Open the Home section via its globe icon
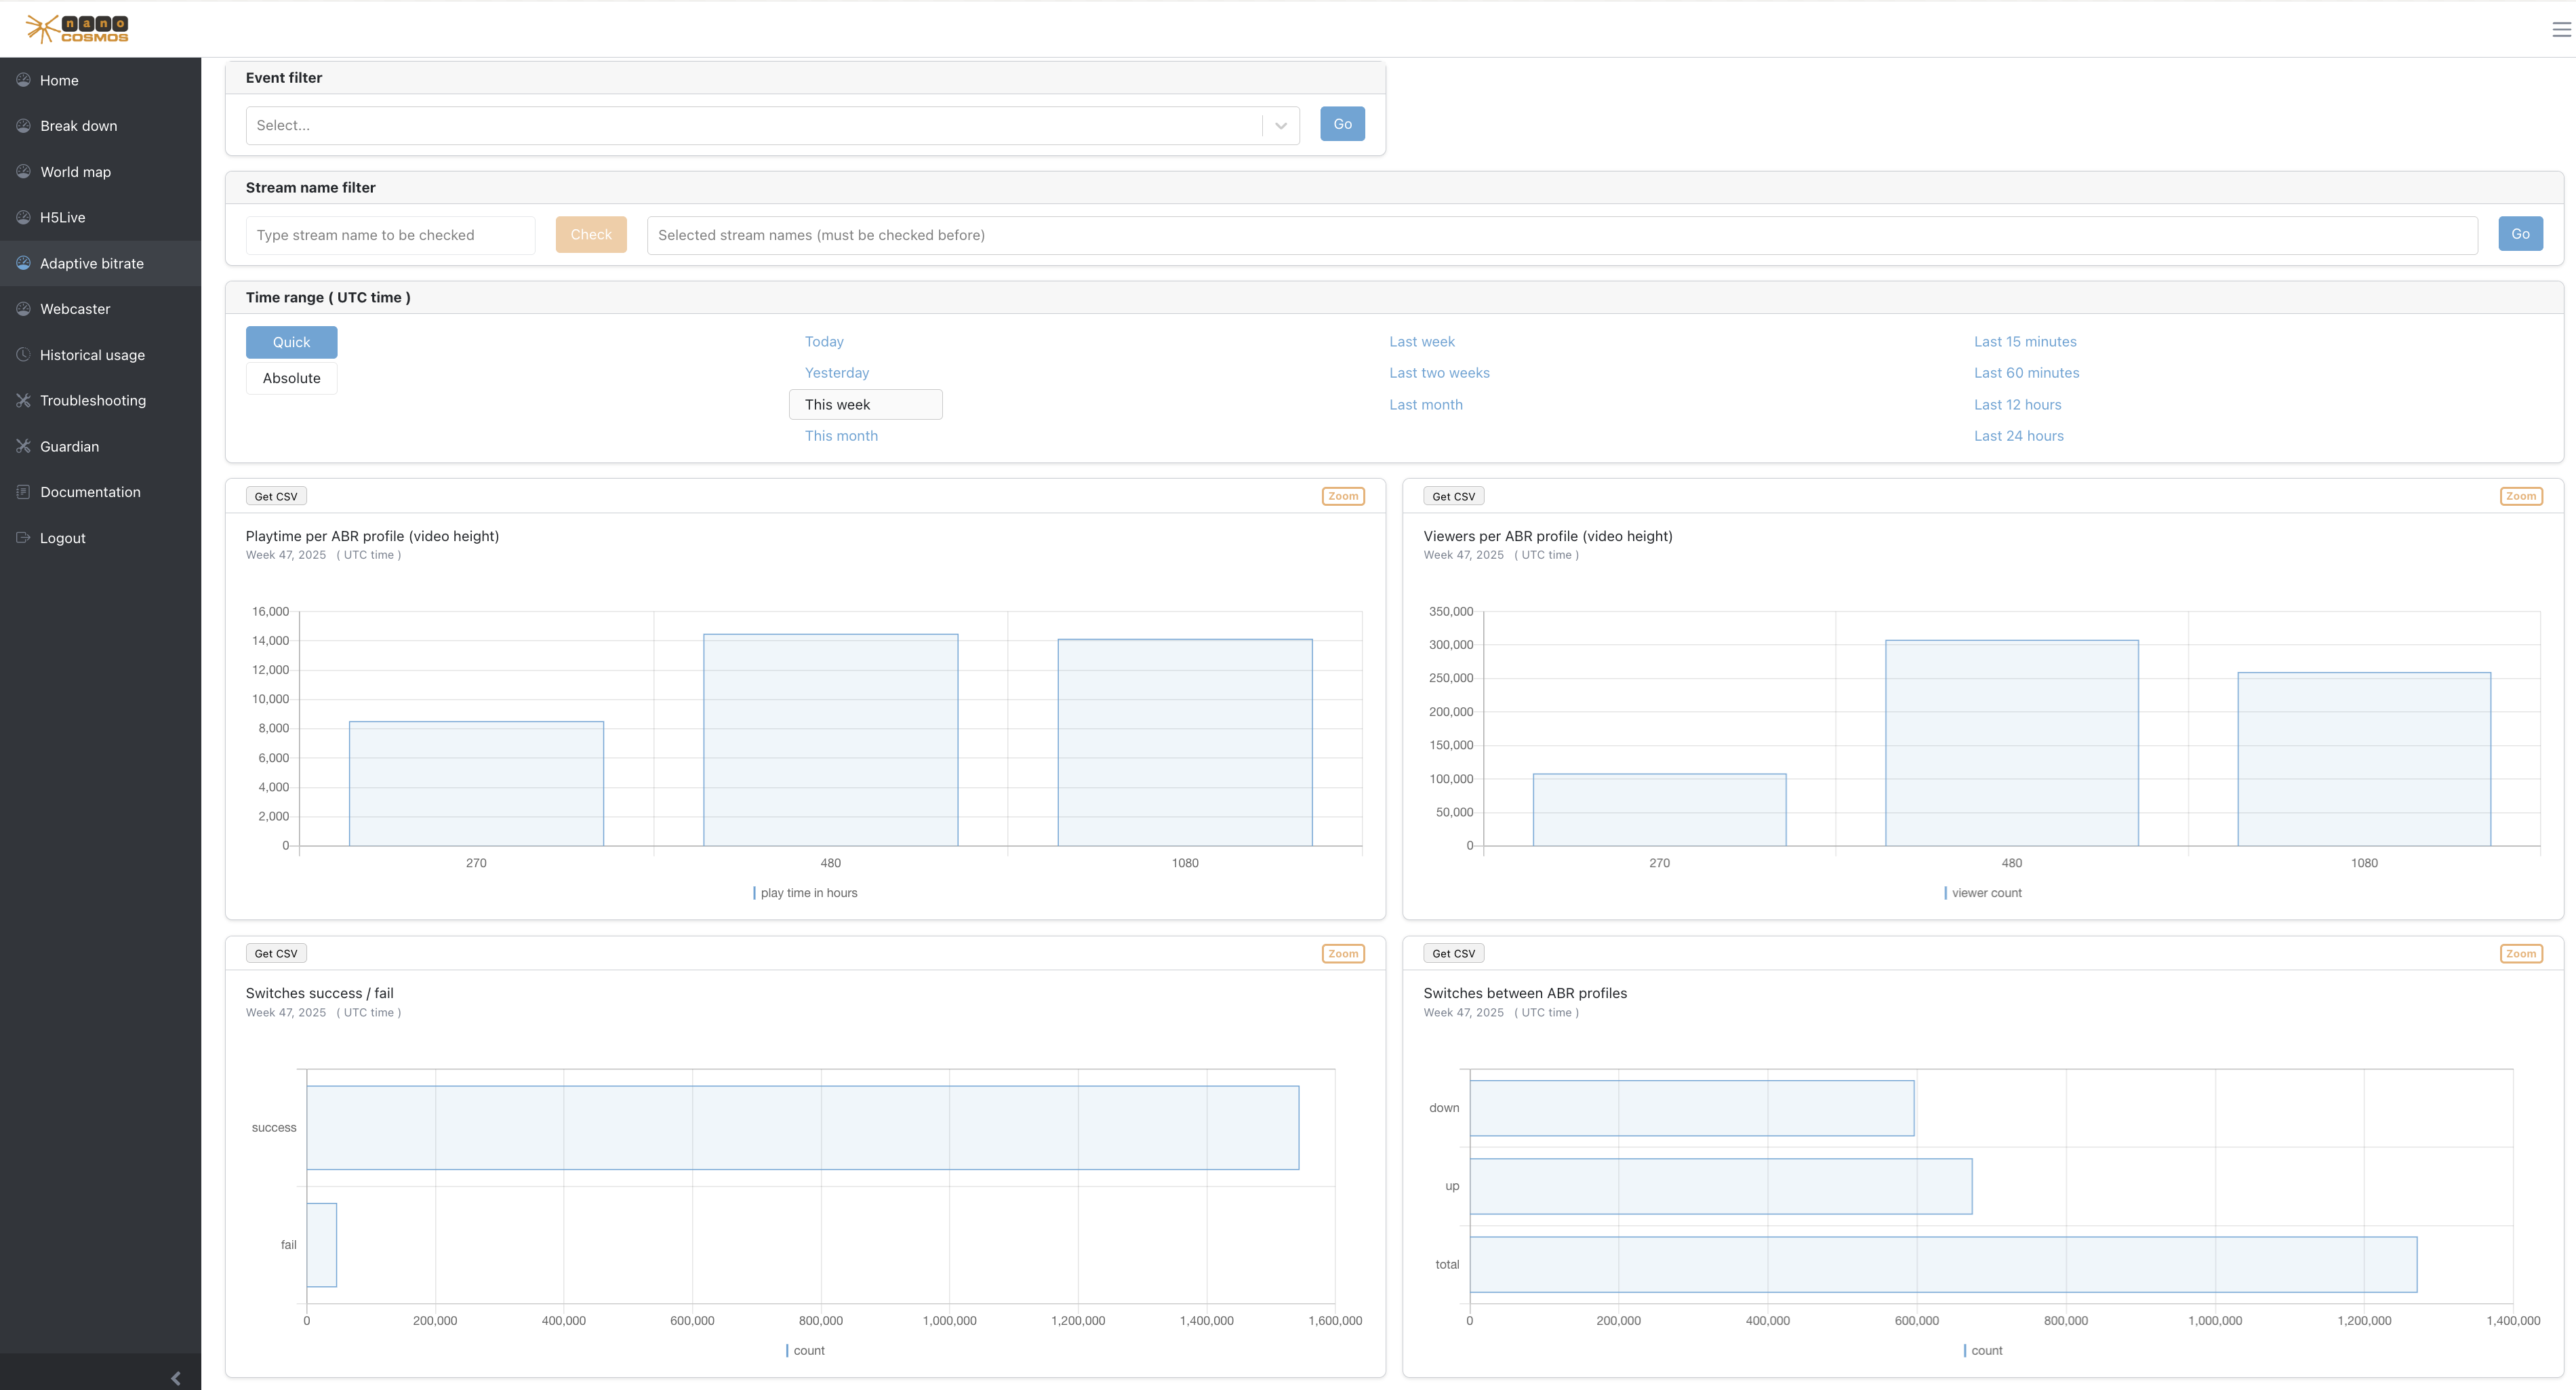This screenshot has height=1390, width=2576. [x=23, y=80]
